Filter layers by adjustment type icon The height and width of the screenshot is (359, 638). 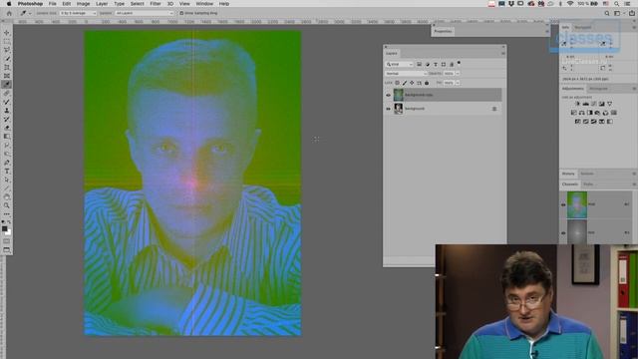coord(428,64)
